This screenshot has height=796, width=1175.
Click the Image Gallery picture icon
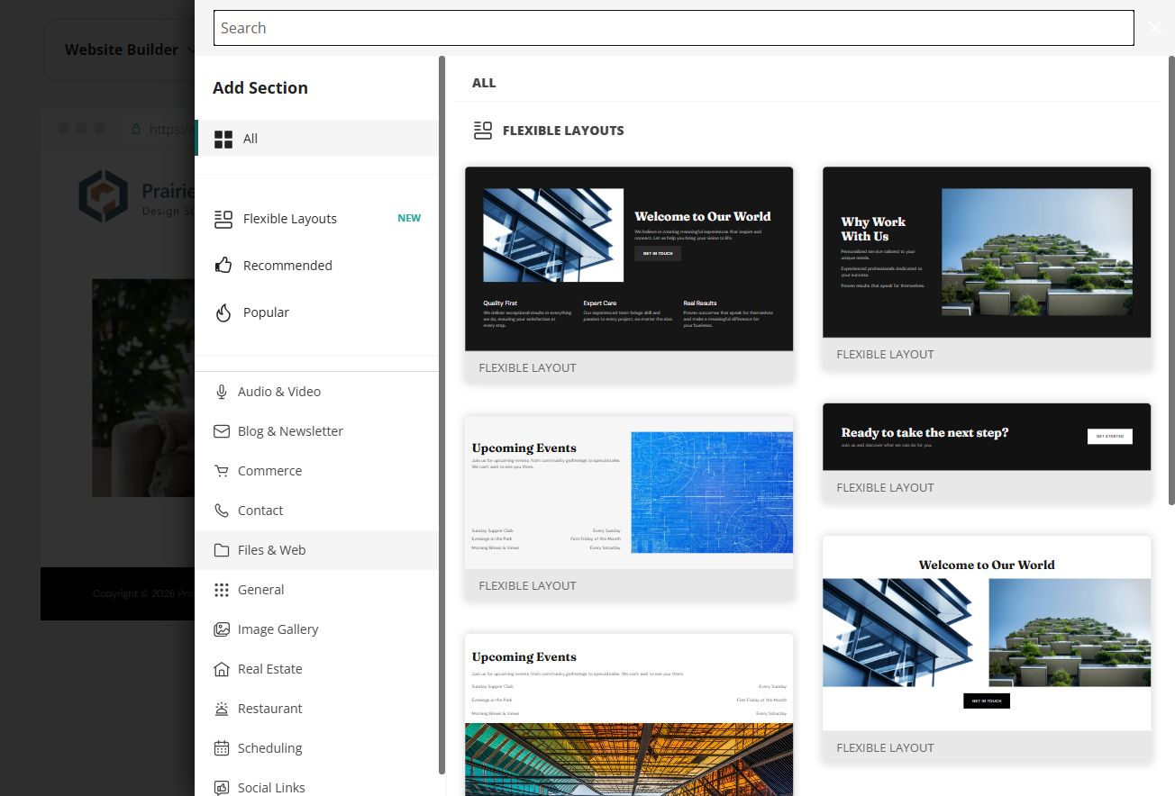pos(222,629)
